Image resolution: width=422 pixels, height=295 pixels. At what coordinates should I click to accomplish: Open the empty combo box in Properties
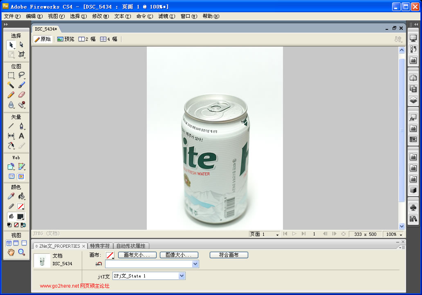152,264
